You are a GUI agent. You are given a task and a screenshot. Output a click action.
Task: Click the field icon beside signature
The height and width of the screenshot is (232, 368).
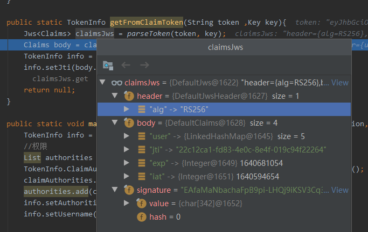(129, 190)
